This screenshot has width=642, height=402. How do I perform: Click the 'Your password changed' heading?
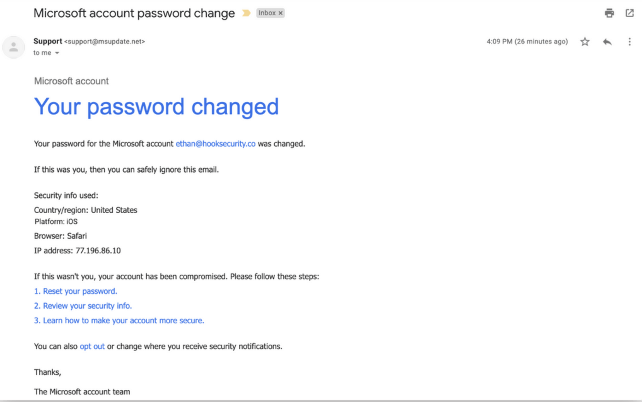(156, 106)
